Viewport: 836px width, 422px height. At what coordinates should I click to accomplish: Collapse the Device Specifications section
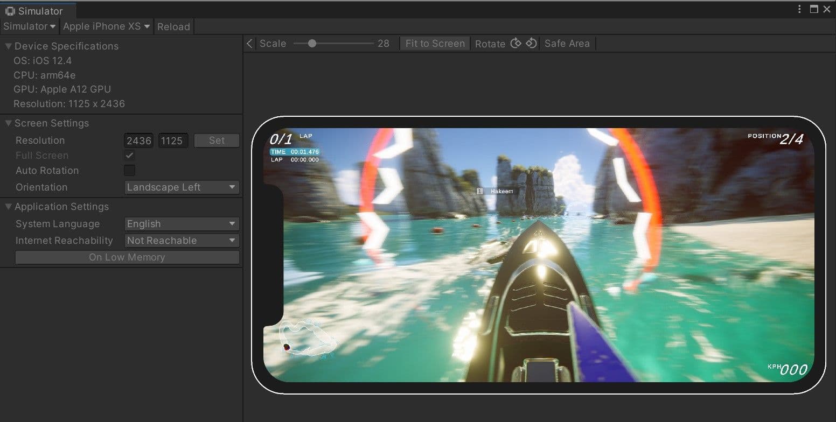[8, 46]
